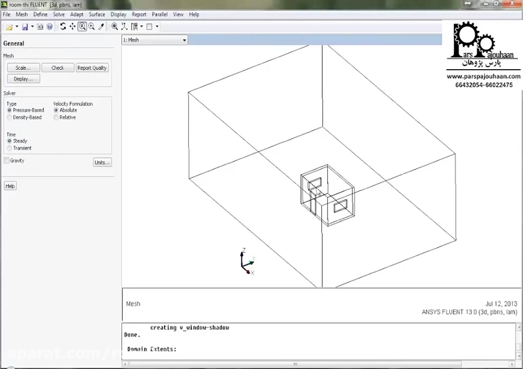Viewport: 523px width, 369px height.
Task: Click the console horizontal scrollbar
Action: [x=295, y=364]
